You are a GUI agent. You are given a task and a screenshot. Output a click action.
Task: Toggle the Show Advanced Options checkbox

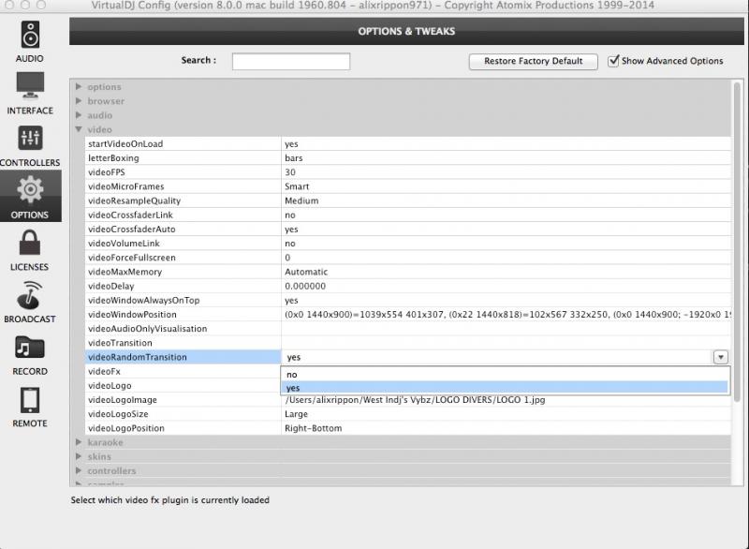click(614, 61)
